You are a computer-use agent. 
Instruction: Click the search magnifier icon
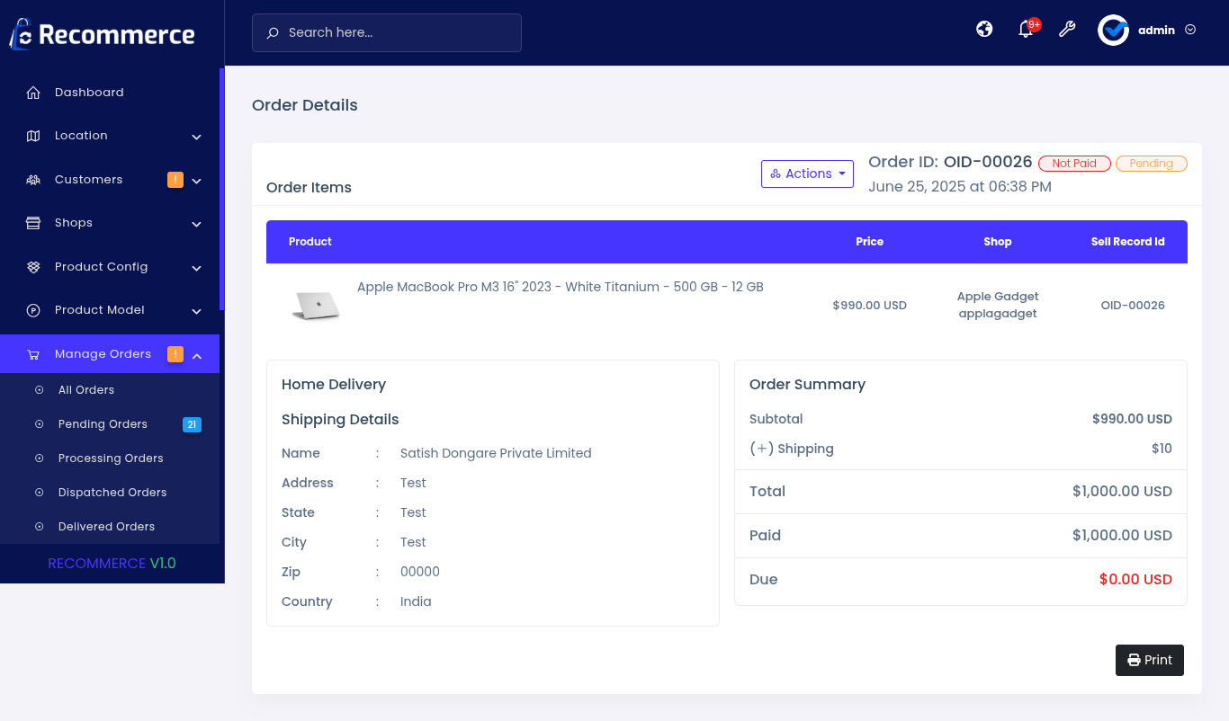coord(273,33)
